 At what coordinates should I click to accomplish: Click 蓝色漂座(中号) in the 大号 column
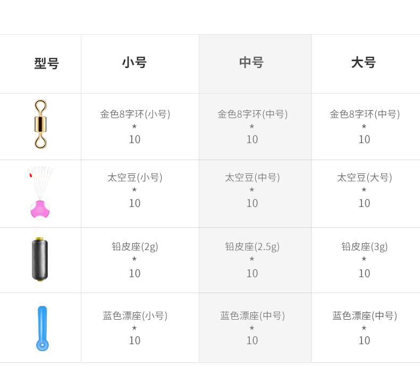(x=365, y=315)
